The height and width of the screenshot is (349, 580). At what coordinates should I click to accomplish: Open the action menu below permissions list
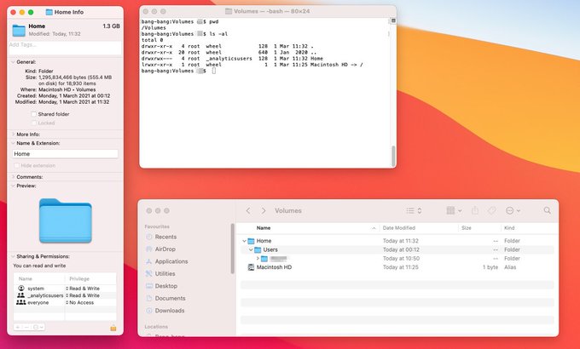[x=38, y=327]
